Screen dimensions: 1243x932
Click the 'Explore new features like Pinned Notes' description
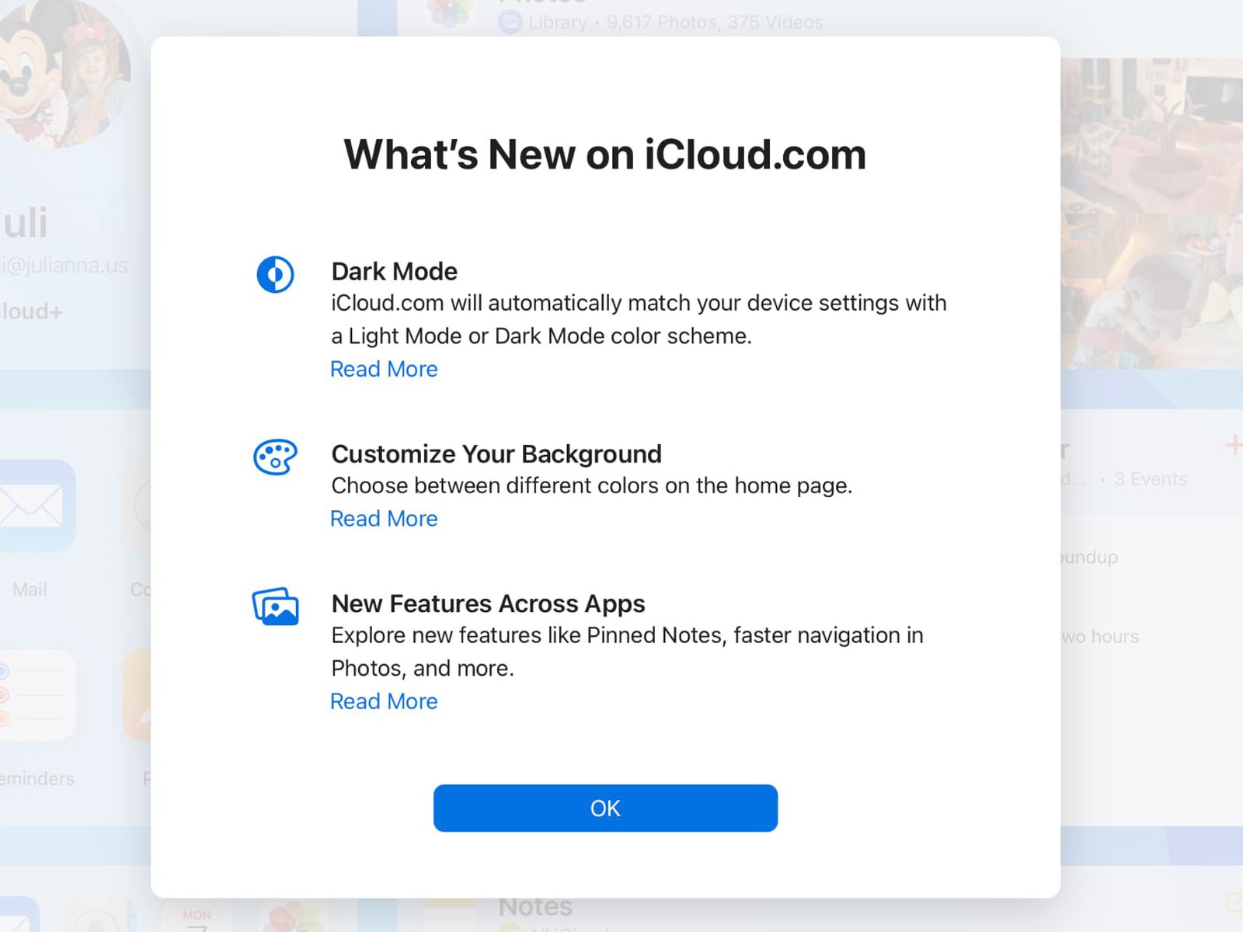627,652
